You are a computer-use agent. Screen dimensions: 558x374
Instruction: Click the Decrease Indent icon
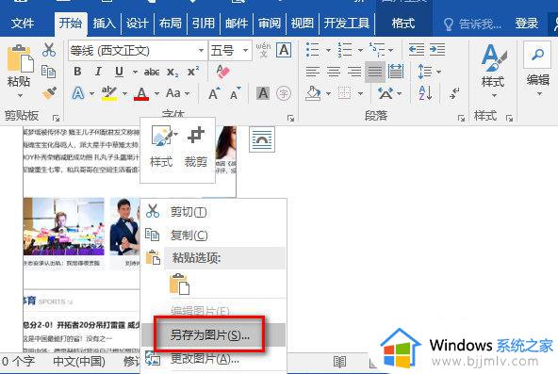(x=416, y=50)
